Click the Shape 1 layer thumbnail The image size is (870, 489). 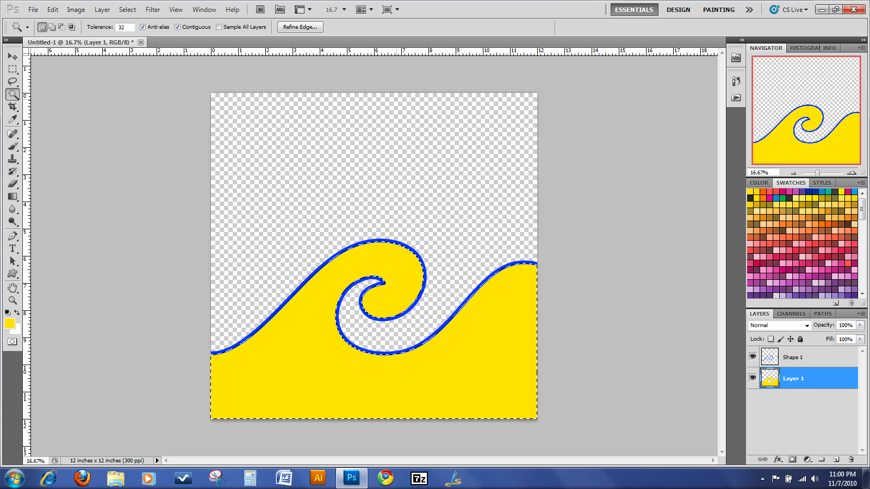tap(769, 356)
